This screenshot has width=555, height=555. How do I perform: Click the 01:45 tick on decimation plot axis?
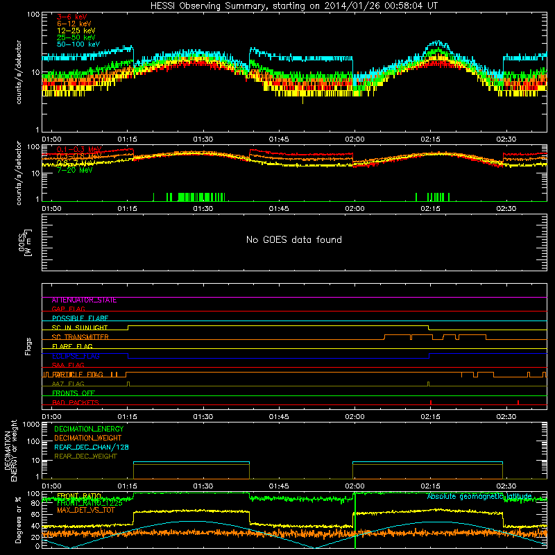pyautogui.click(x=279, y=486)
